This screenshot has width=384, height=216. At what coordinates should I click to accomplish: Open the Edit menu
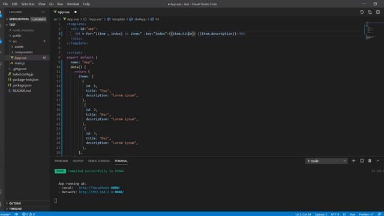(x=14, y=4)
